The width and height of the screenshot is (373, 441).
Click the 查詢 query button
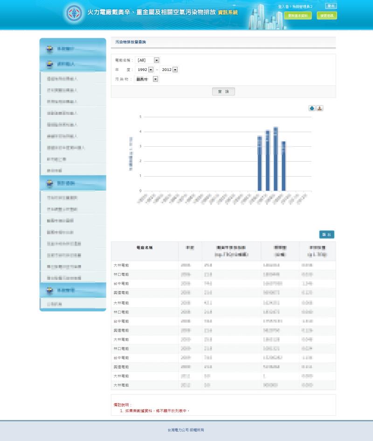[x=223, y=92]
